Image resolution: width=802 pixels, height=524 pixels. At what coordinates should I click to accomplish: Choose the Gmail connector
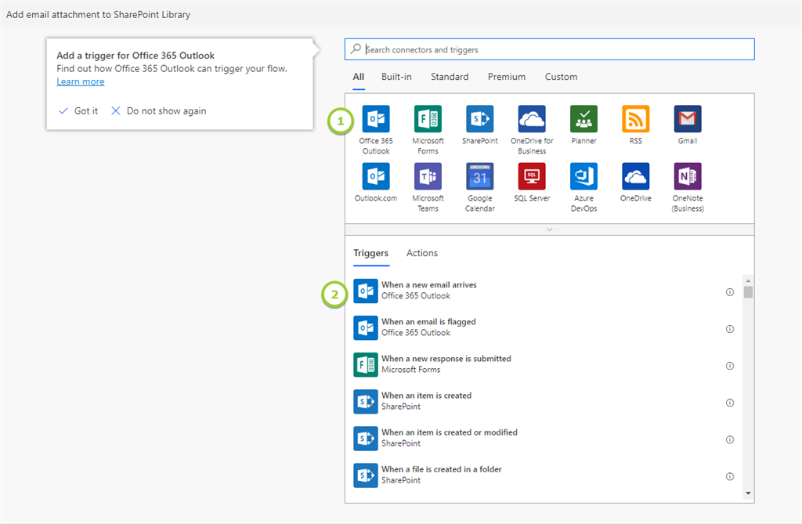click(688, 119)
